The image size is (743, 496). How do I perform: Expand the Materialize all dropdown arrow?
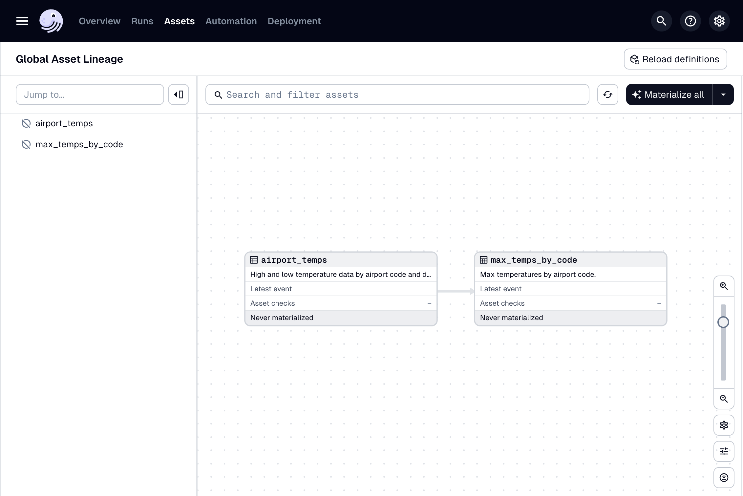[x=723, y=94]
